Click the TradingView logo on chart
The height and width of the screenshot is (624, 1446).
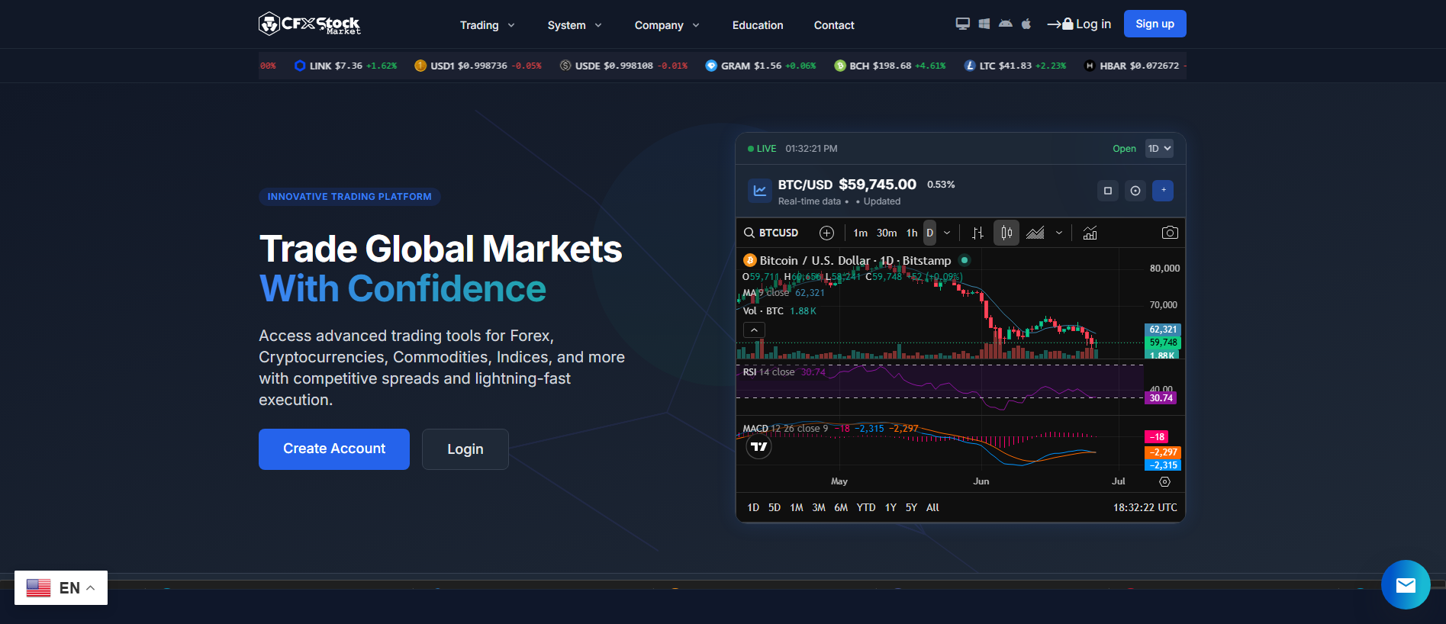758,447
